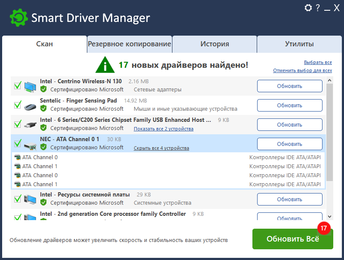The width and height of the screenshot is (344, 260).
Task: Select Intel 2nd generation Core processor family Controller
Action: click(x=113, y=214)
